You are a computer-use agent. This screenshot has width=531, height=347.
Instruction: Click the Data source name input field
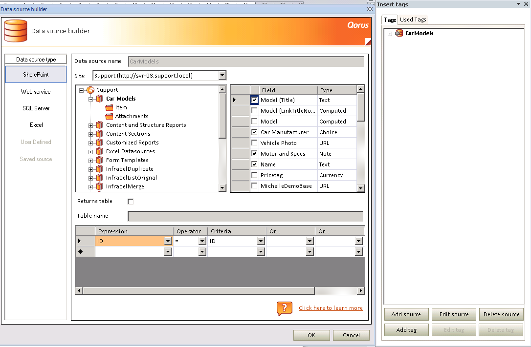pyautogui.click(x=246, y=61)
